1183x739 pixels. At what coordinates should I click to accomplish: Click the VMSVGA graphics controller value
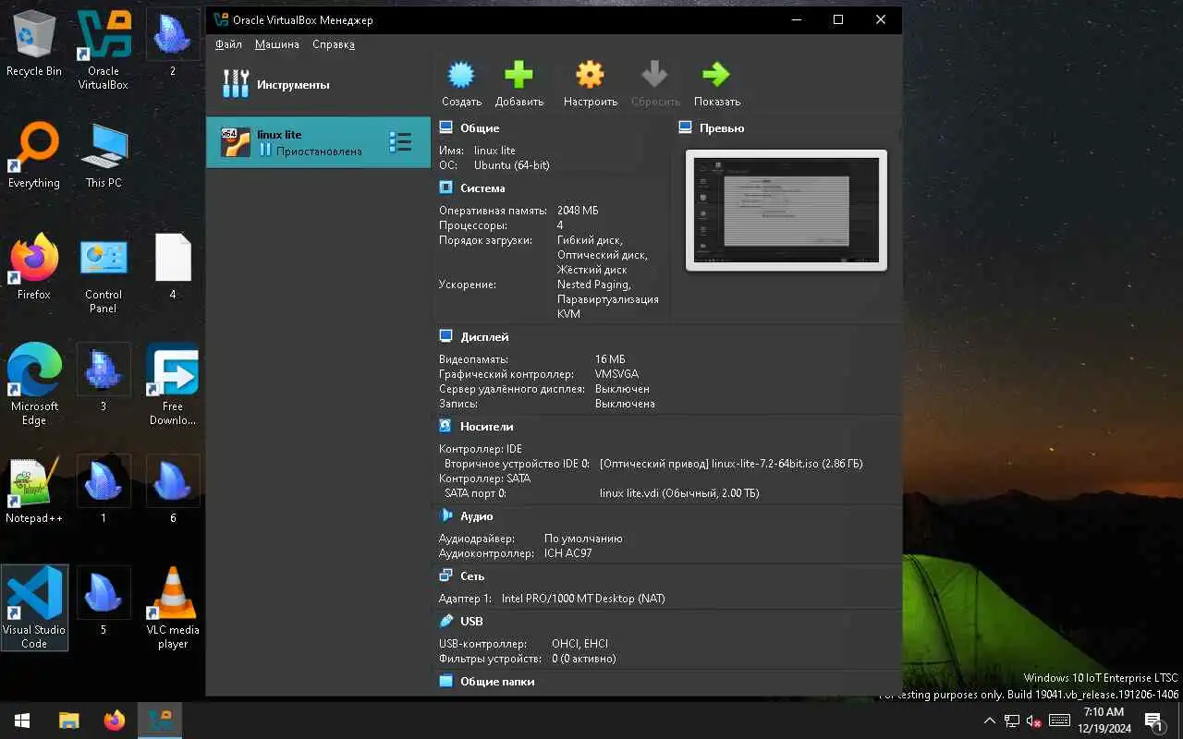[x=616, y=374]
